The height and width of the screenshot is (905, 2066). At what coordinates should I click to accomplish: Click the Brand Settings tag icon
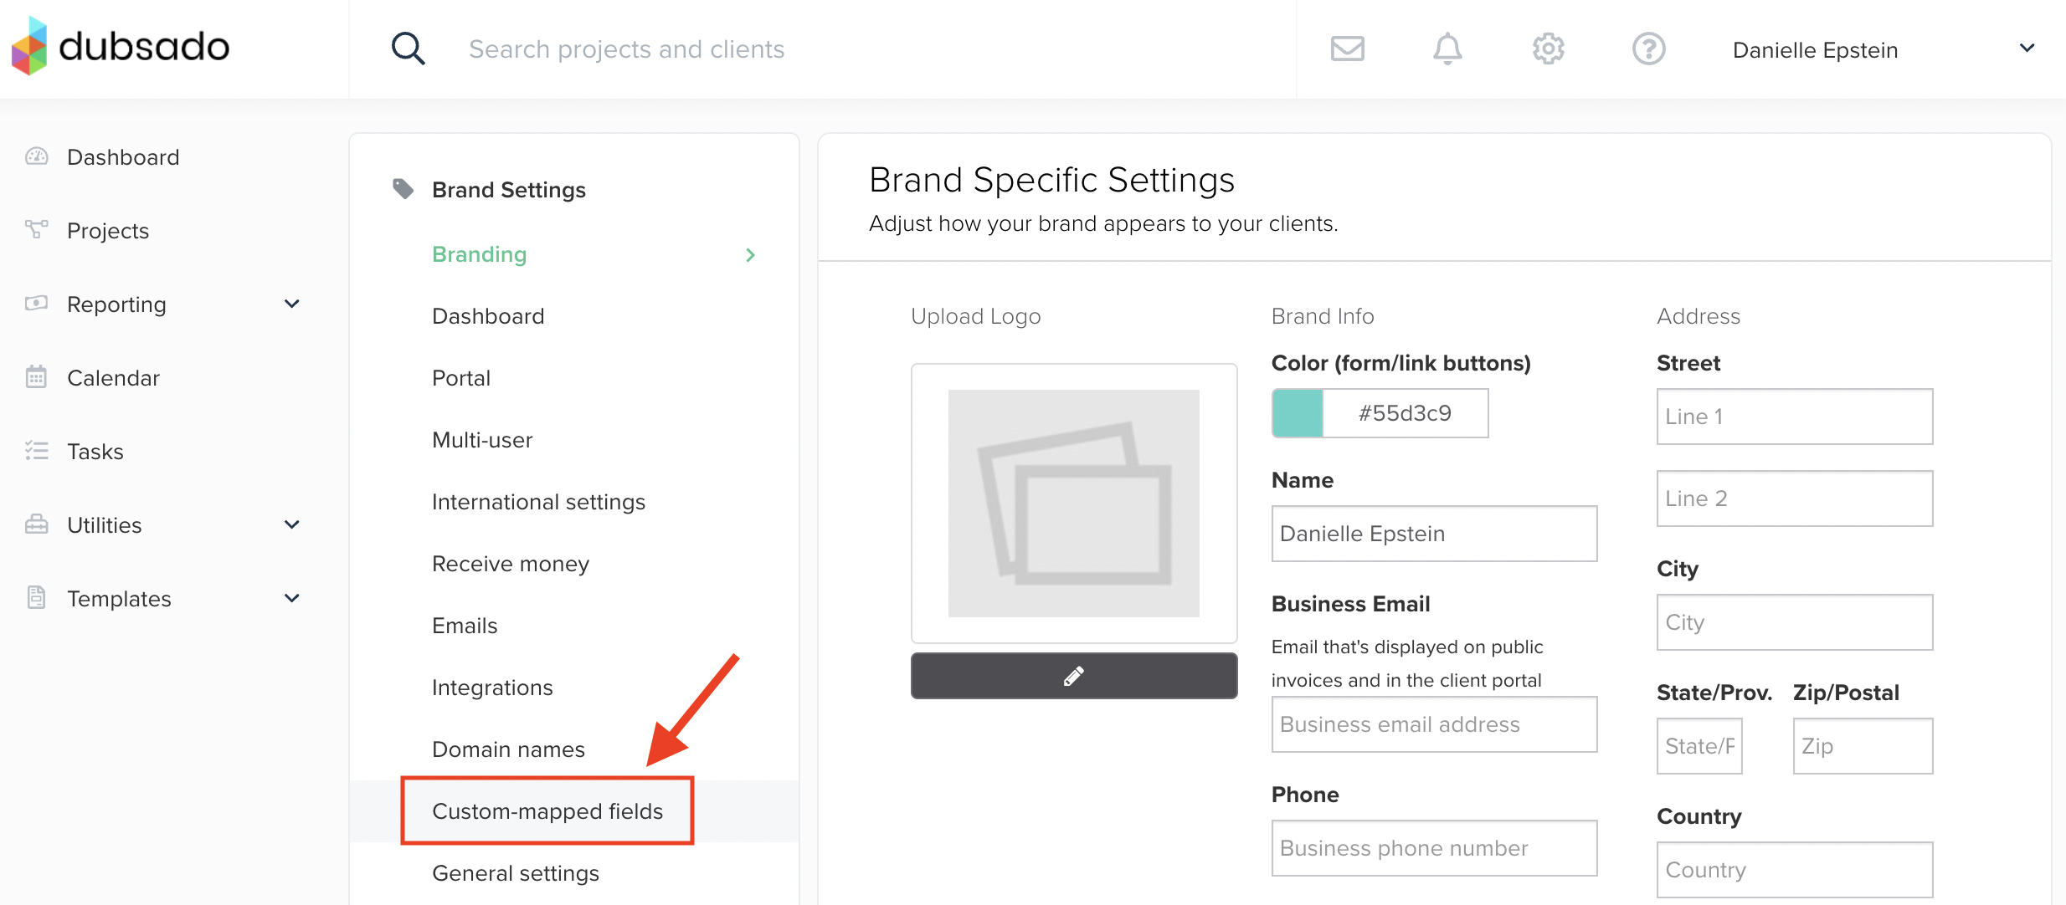click(403, 189)
